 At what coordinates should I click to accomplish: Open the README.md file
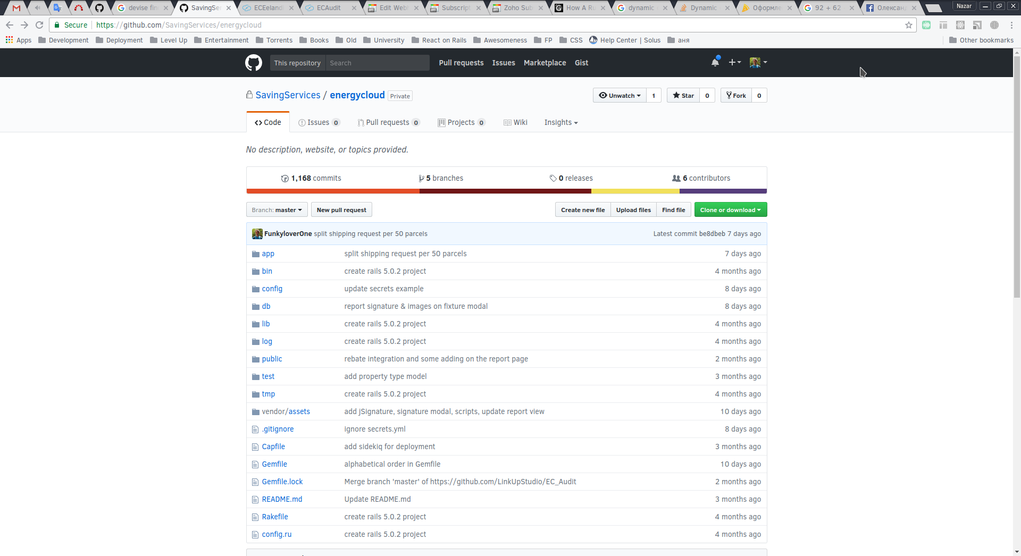[x=282, y=499]
